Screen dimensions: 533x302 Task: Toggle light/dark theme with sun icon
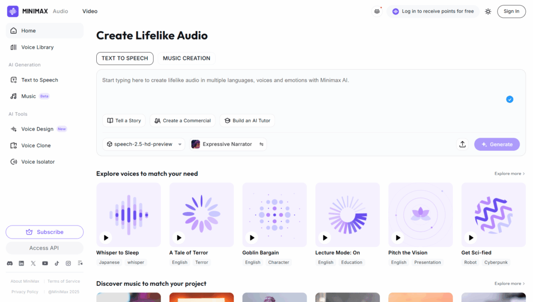488,11
